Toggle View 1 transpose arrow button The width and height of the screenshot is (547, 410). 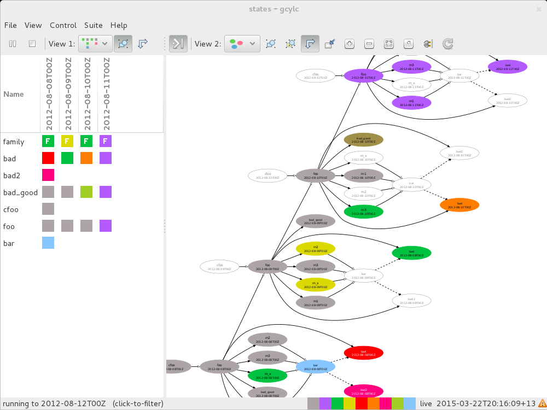coord(143,44)
